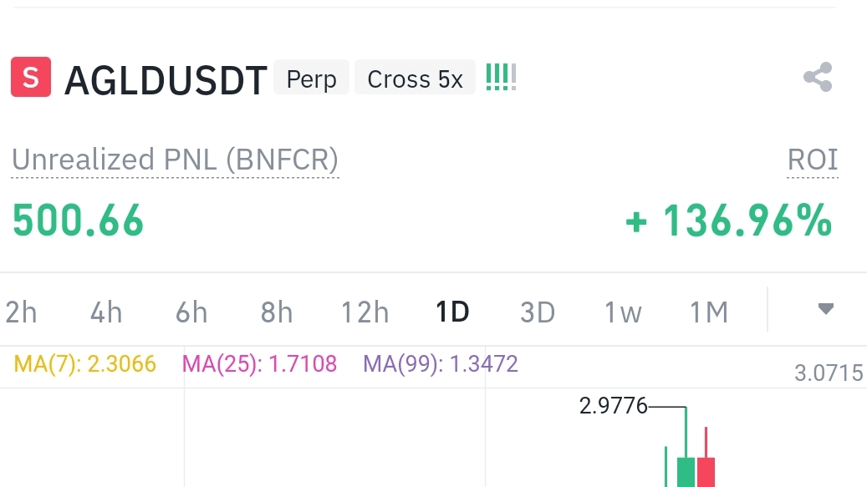Select the MA(7) moving average label
Screen dimensions: 867x487
(84, 363)
